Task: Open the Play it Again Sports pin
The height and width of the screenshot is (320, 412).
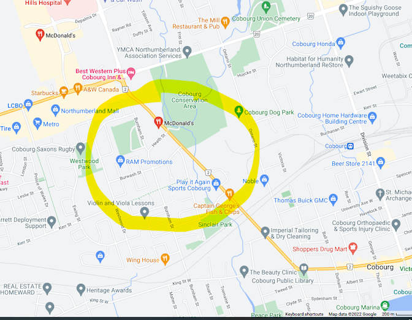Action: point(216,184)
